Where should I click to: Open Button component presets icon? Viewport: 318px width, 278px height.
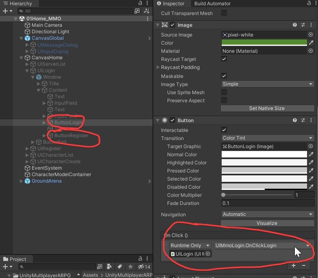(303, 121)
